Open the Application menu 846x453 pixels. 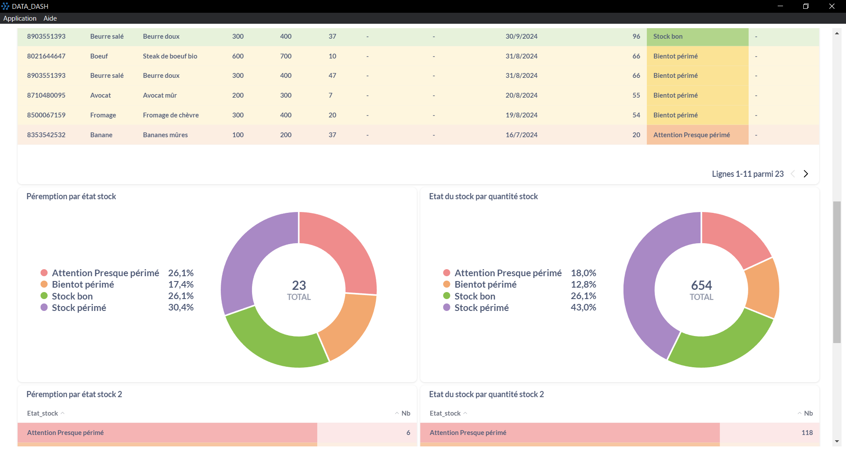[x=20, y=18]
